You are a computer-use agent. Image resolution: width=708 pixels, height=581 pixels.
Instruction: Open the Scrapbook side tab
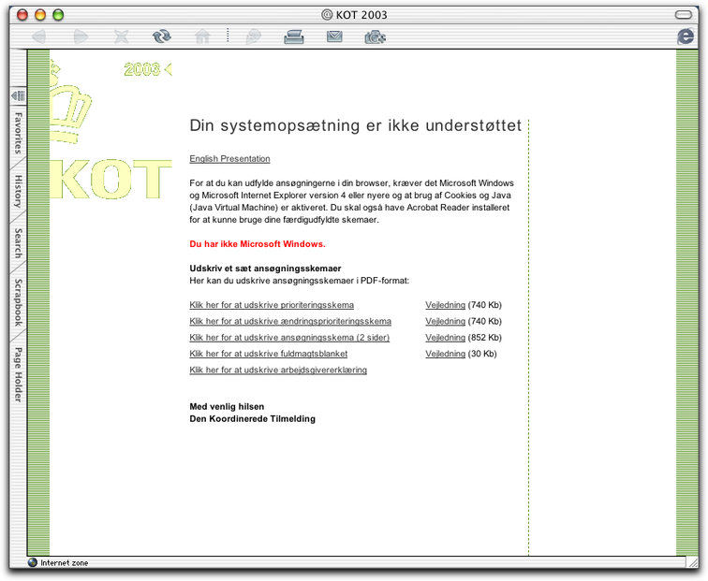pos(18,301)
